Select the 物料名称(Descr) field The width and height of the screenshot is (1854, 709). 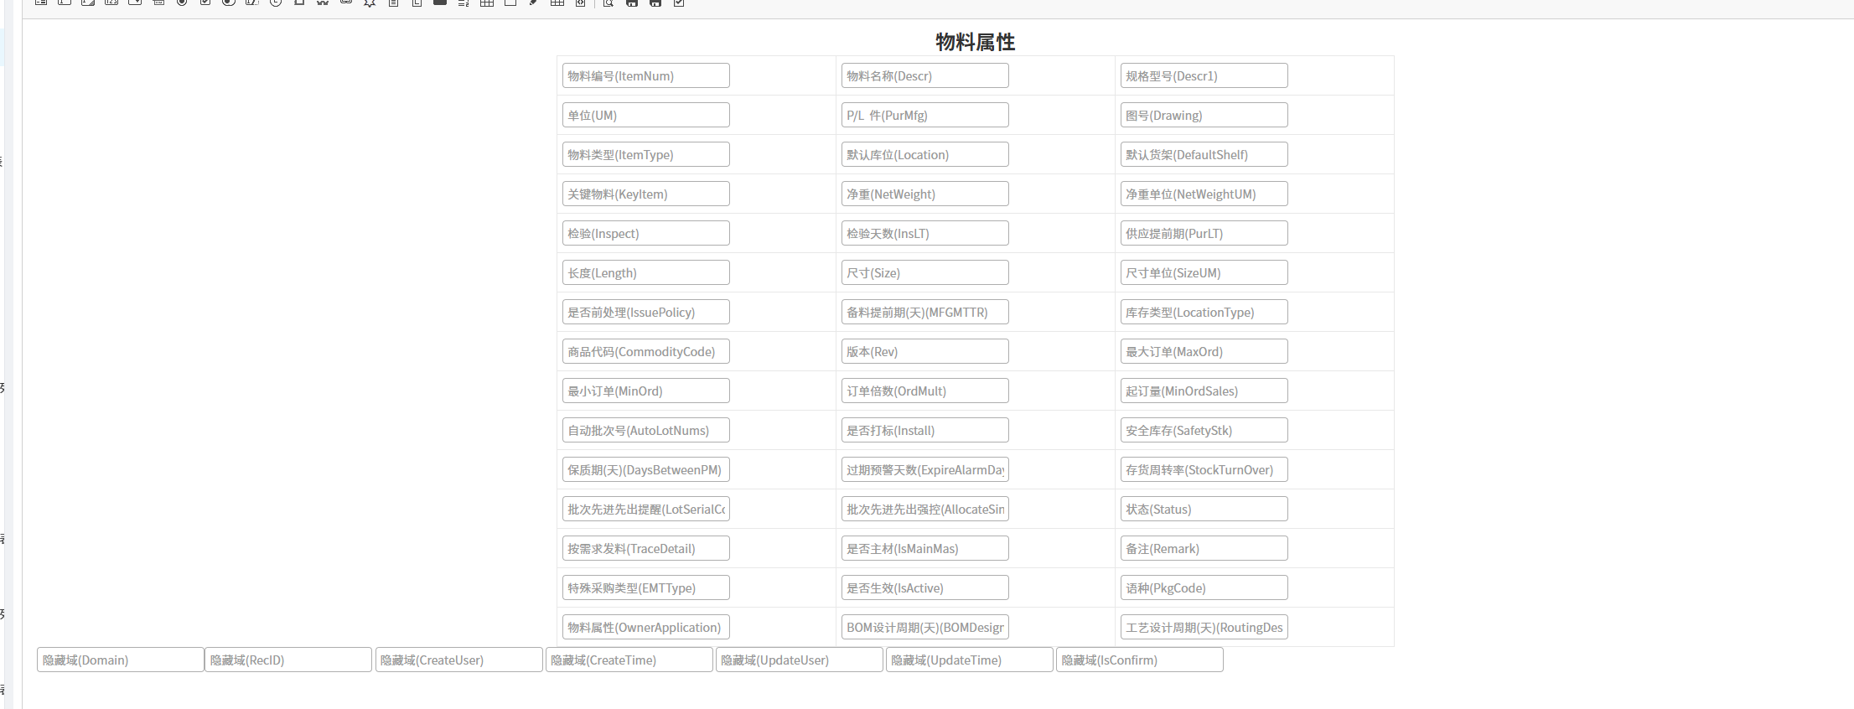pyautogui.click(x=924, y=75)
